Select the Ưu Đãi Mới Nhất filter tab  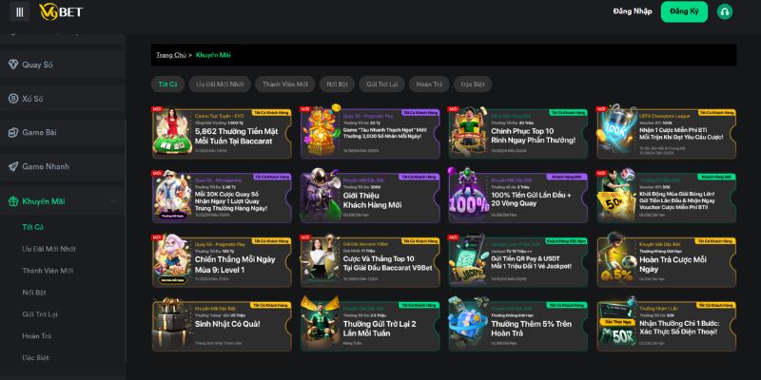pos(220,85)
